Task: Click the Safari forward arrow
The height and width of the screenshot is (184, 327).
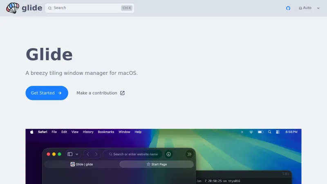Action: click(x=96, y=154)
